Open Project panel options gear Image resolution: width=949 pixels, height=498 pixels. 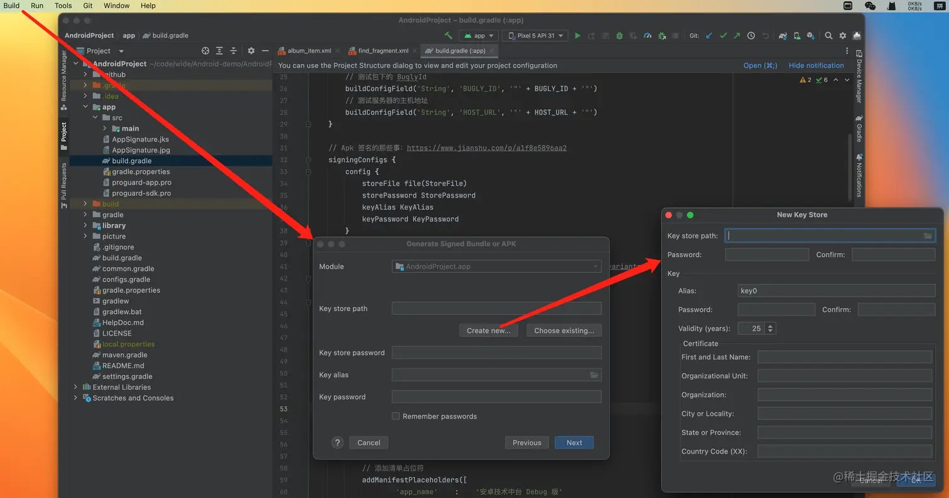click(251, 51)
